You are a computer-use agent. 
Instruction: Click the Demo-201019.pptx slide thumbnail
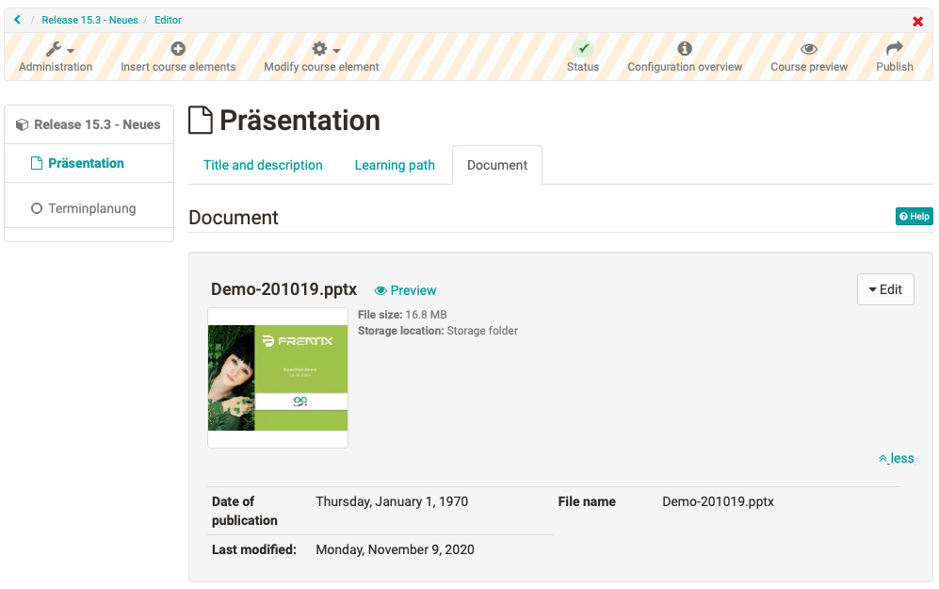pyautogui.click(x=278, y=378)
